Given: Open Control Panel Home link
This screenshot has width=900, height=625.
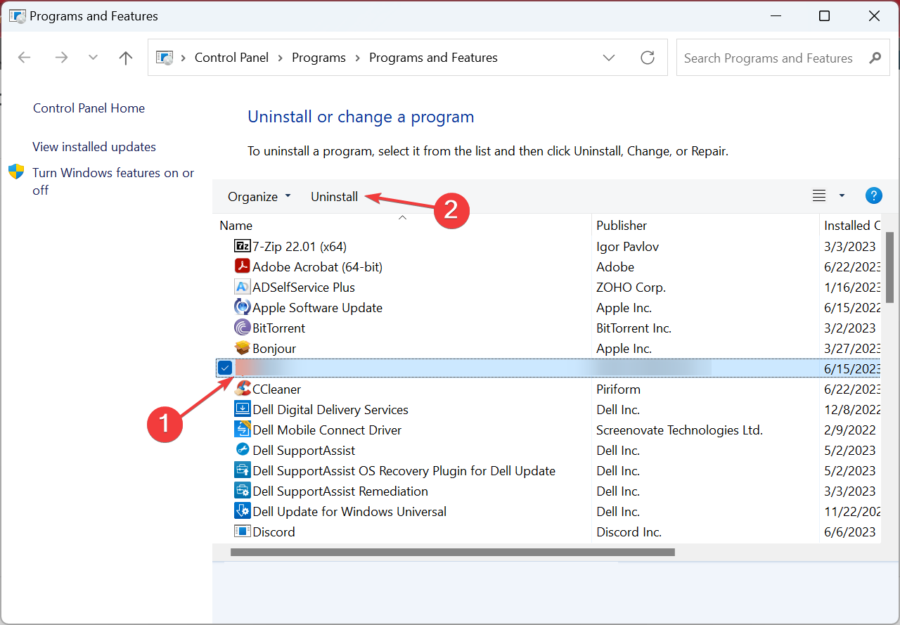Looking at the screenshot, I should (x=89, y=108).
